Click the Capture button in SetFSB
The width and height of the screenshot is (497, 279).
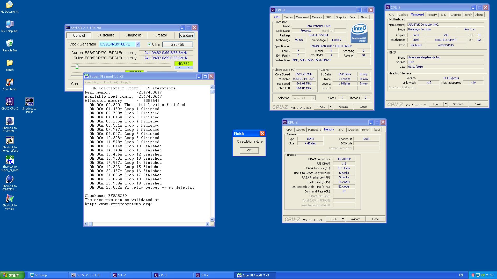point(187,35)
